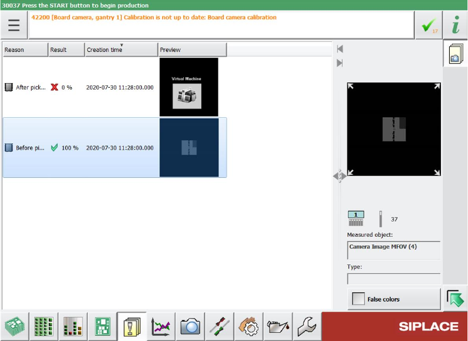
Task: Jump to last image with skip-forward arrow
Action: 340,63
